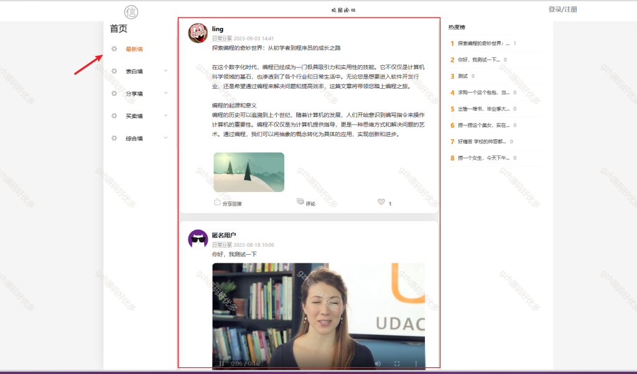Open hot post 你好，我测试一下
637x374 pixels.
coord(479,60)
